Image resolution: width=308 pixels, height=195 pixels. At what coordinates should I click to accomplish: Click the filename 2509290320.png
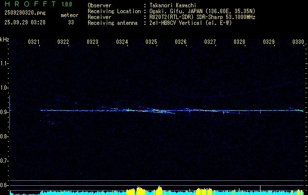tap(25, 13)
